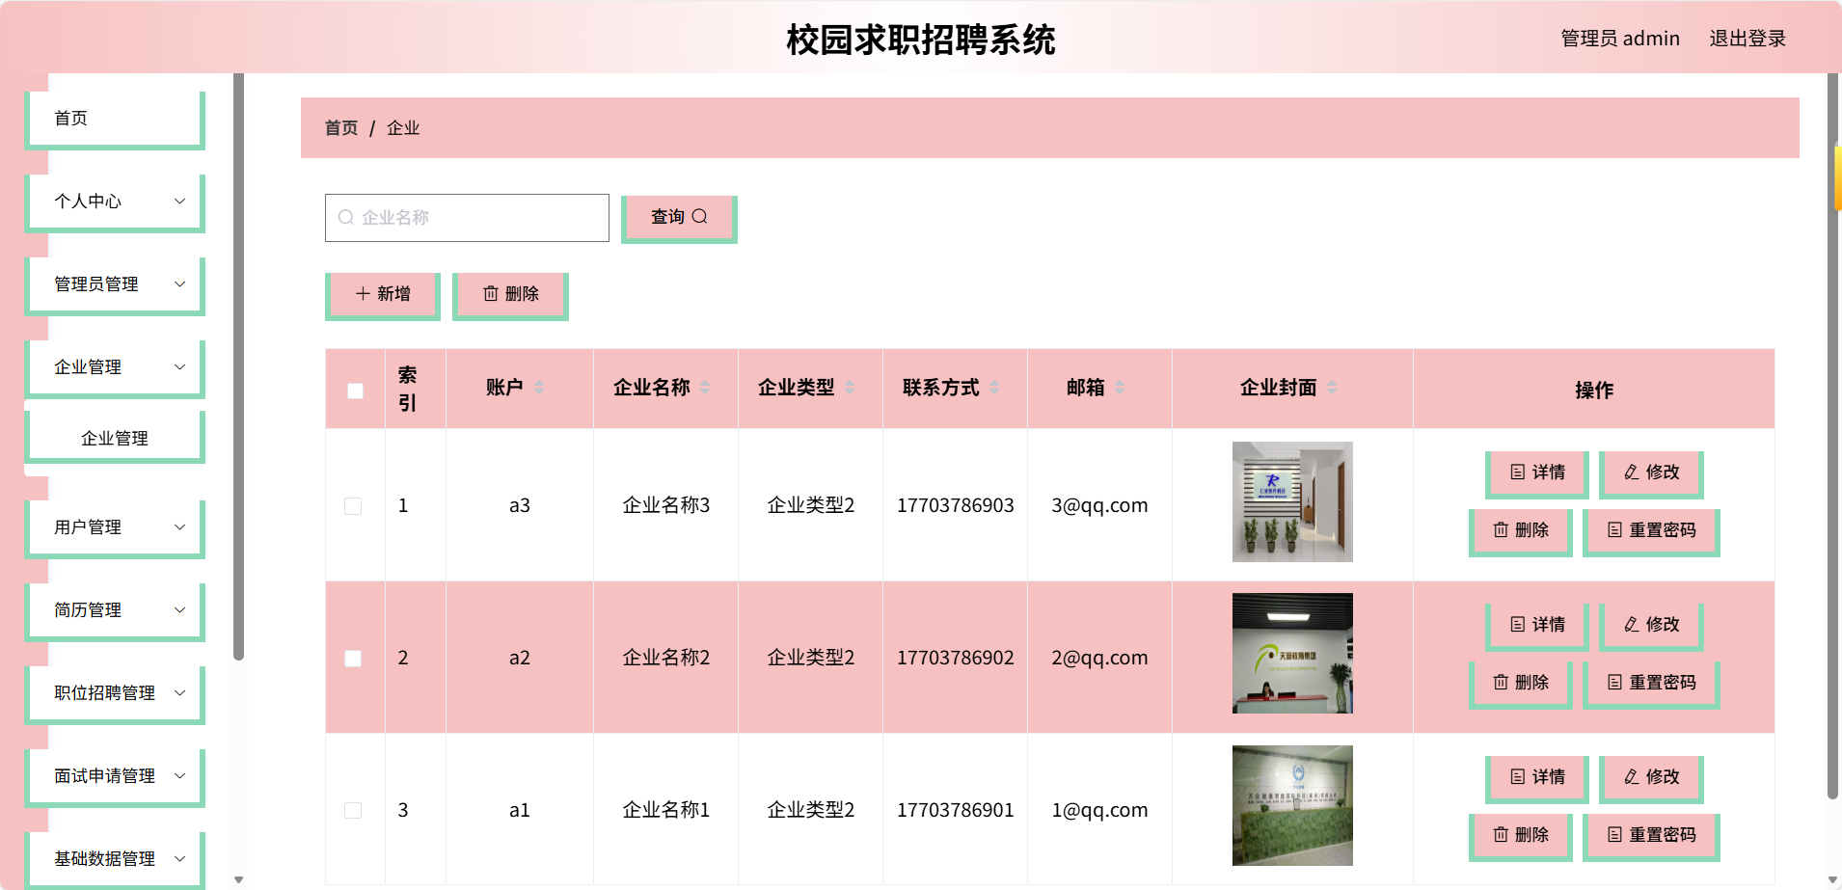Open 简历管理 sidebar menu
Viewport: 1842px width, 890px height.
[x=115, y=610]
